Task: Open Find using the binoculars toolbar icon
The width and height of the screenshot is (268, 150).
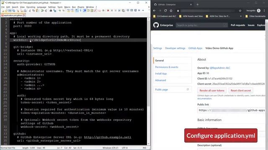Action: click(51, 10)
